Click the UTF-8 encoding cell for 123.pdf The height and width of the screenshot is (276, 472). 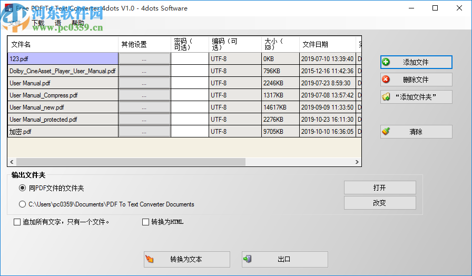(x=235, y=58)
